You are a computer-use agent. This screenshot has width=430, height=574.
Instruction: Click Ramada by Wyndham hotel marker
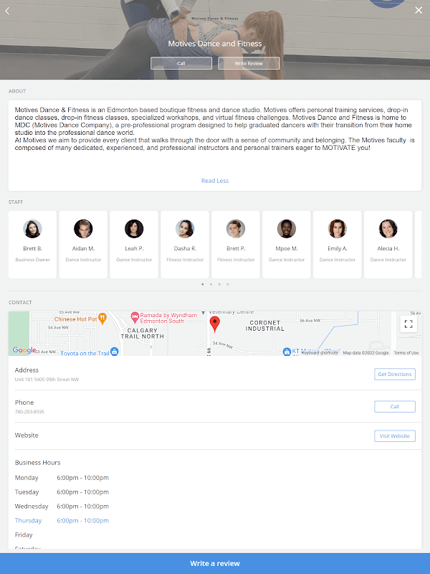pyautogui.click(x=135, y=316)
